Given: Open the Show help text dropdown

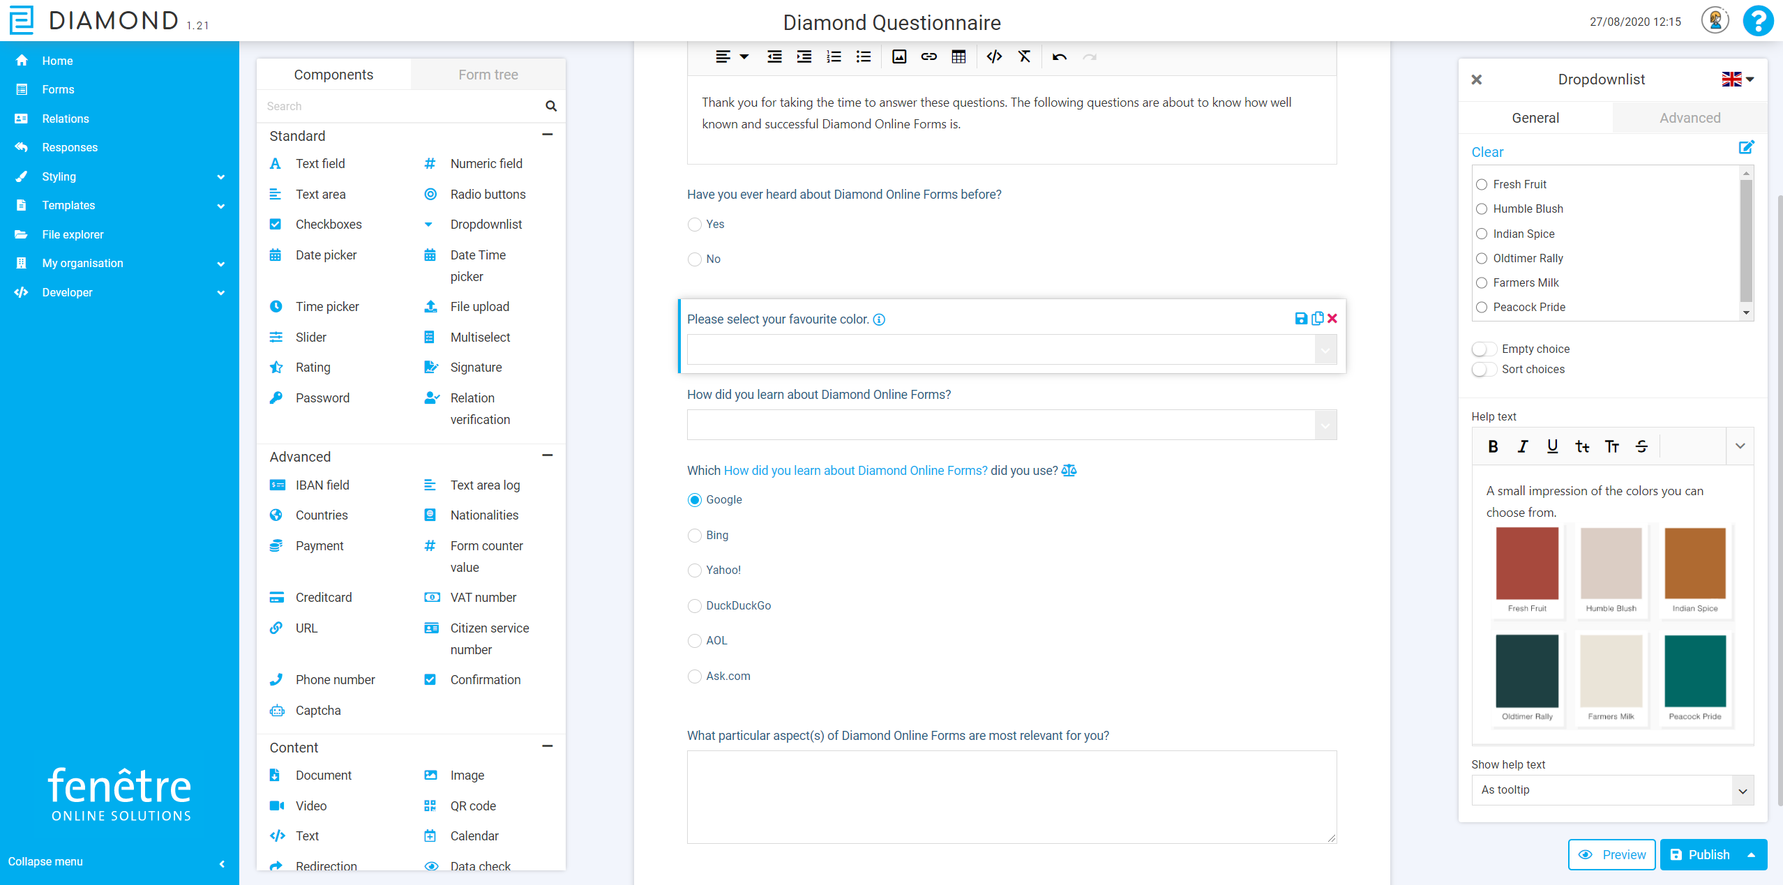Looking at the screenshot, I should point(1612,790).
